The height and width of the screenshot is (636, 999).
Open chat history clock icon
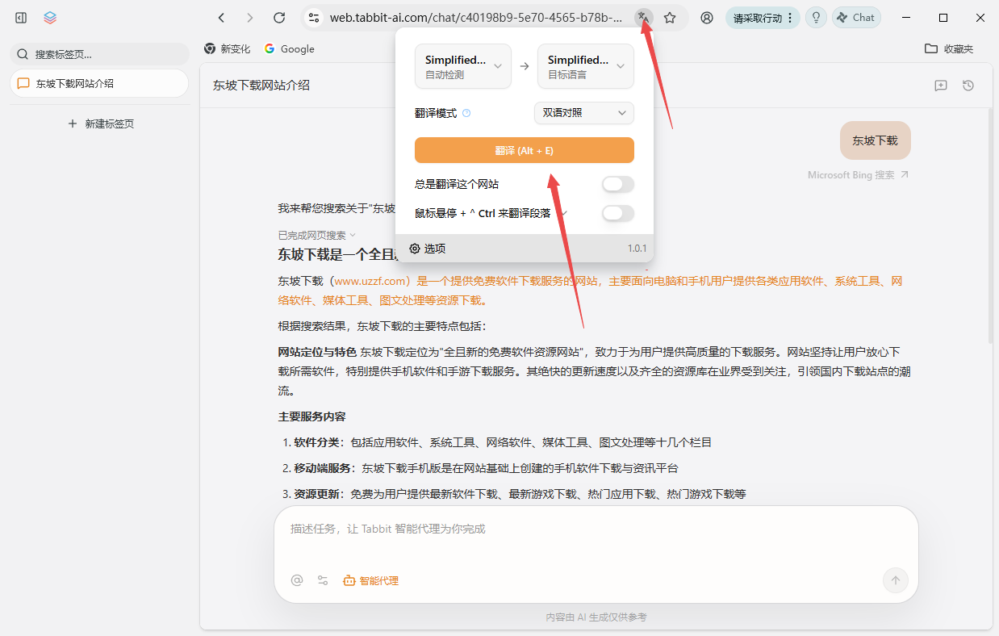(x=968, y=86)
